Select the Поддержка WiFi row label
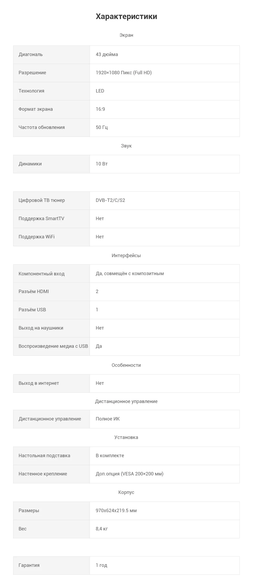 tap(37, 237)
